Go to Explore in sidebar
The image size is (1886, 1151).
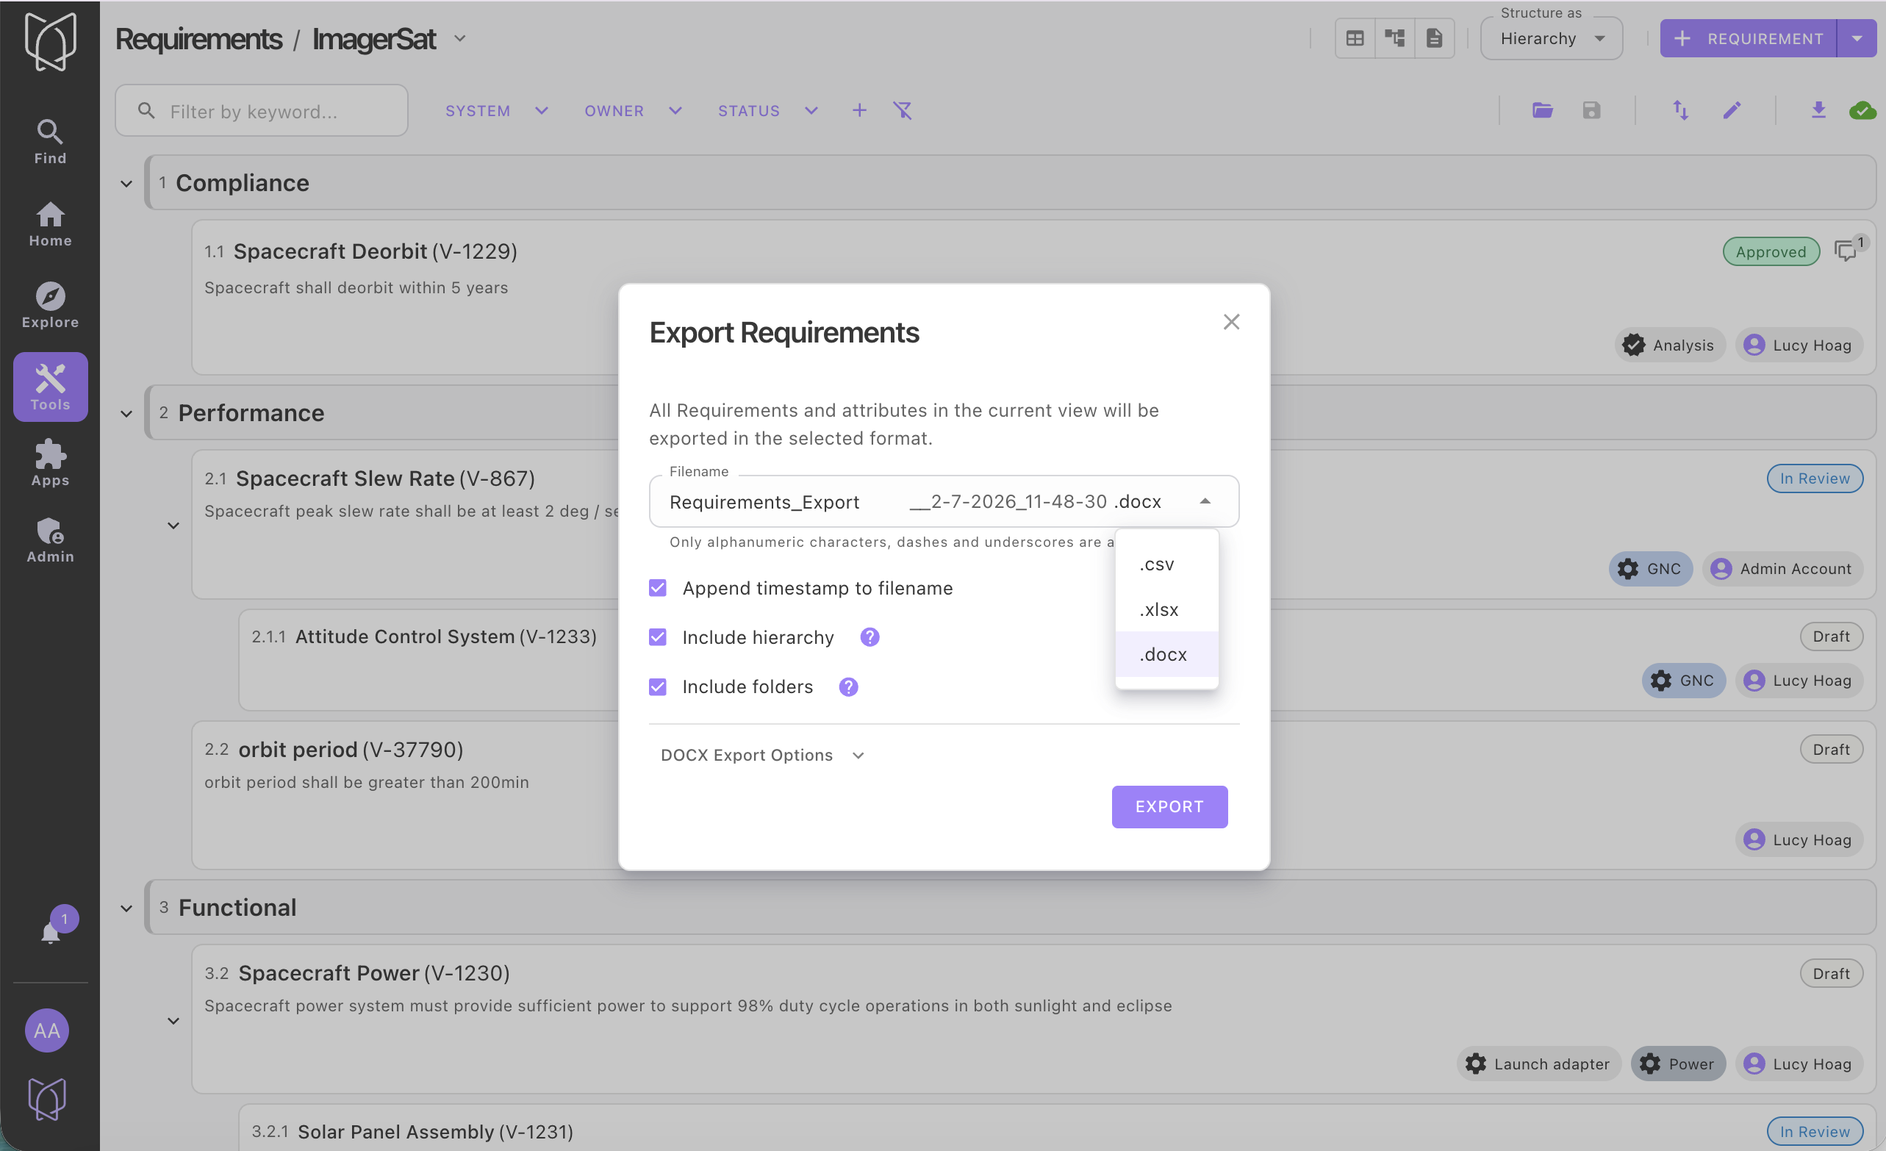[x=50, y=305]
